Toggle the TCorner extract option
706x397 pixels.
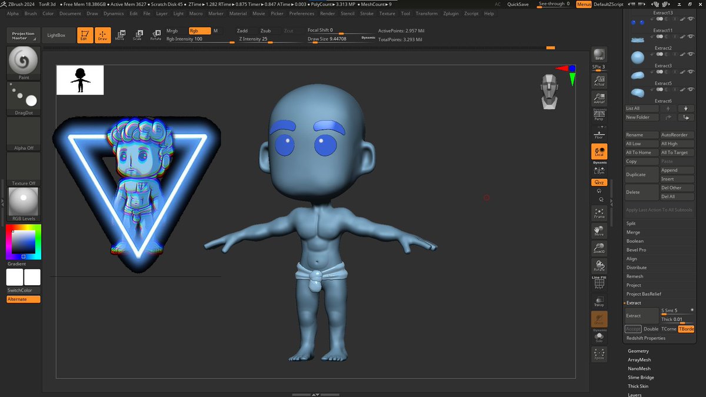tap(668, 329)
